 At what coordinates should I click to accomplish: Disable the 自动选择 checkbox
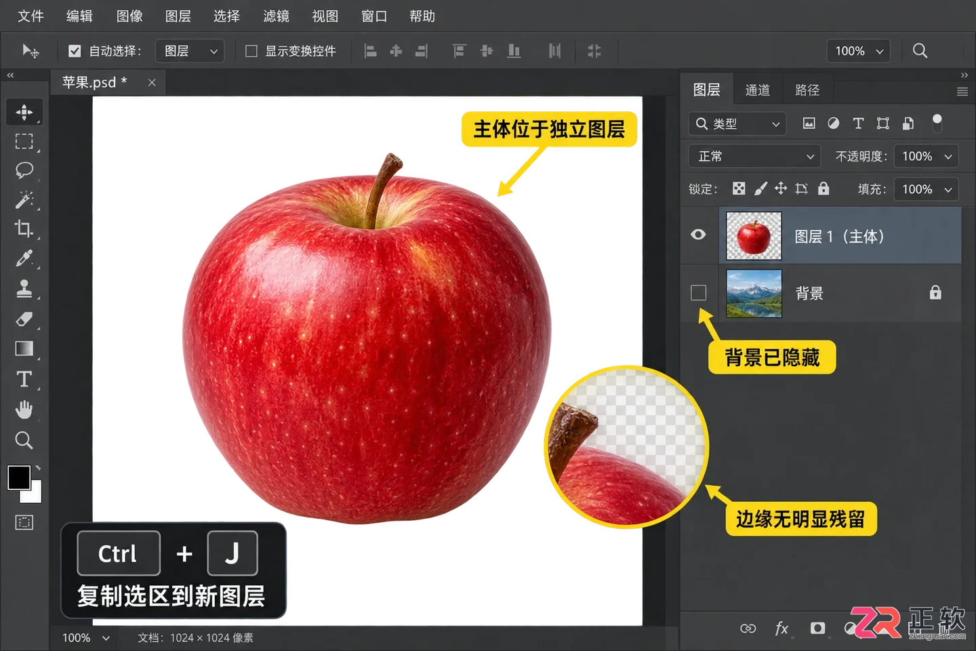(75, 51)
